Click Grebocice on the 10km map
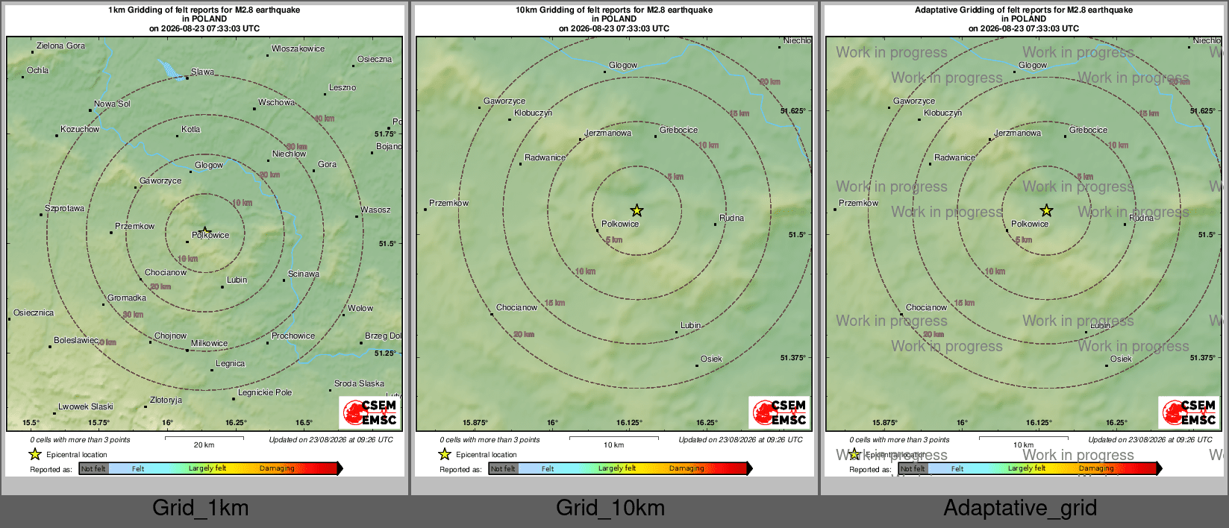 tap(678, 130)
